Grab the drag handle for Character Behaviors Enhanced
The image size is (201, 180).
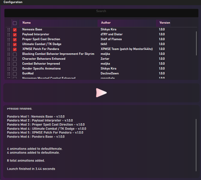pyautogui.click(x=9, y=59)
